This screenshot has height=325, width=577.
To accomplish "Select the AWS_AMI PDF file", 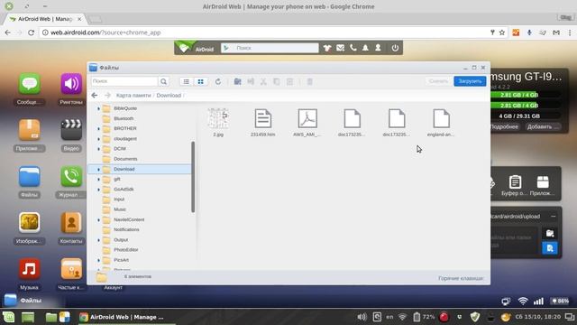I will tap(307, 118).
